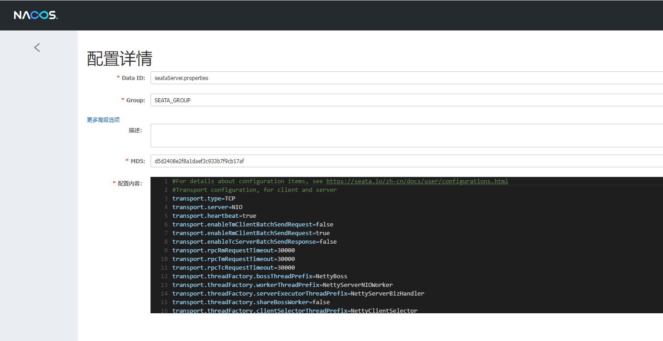Image resolution: width=663 pixels, height=341 pixels.
Task: Open the seata.io configurations link
Action: point(417,181)
